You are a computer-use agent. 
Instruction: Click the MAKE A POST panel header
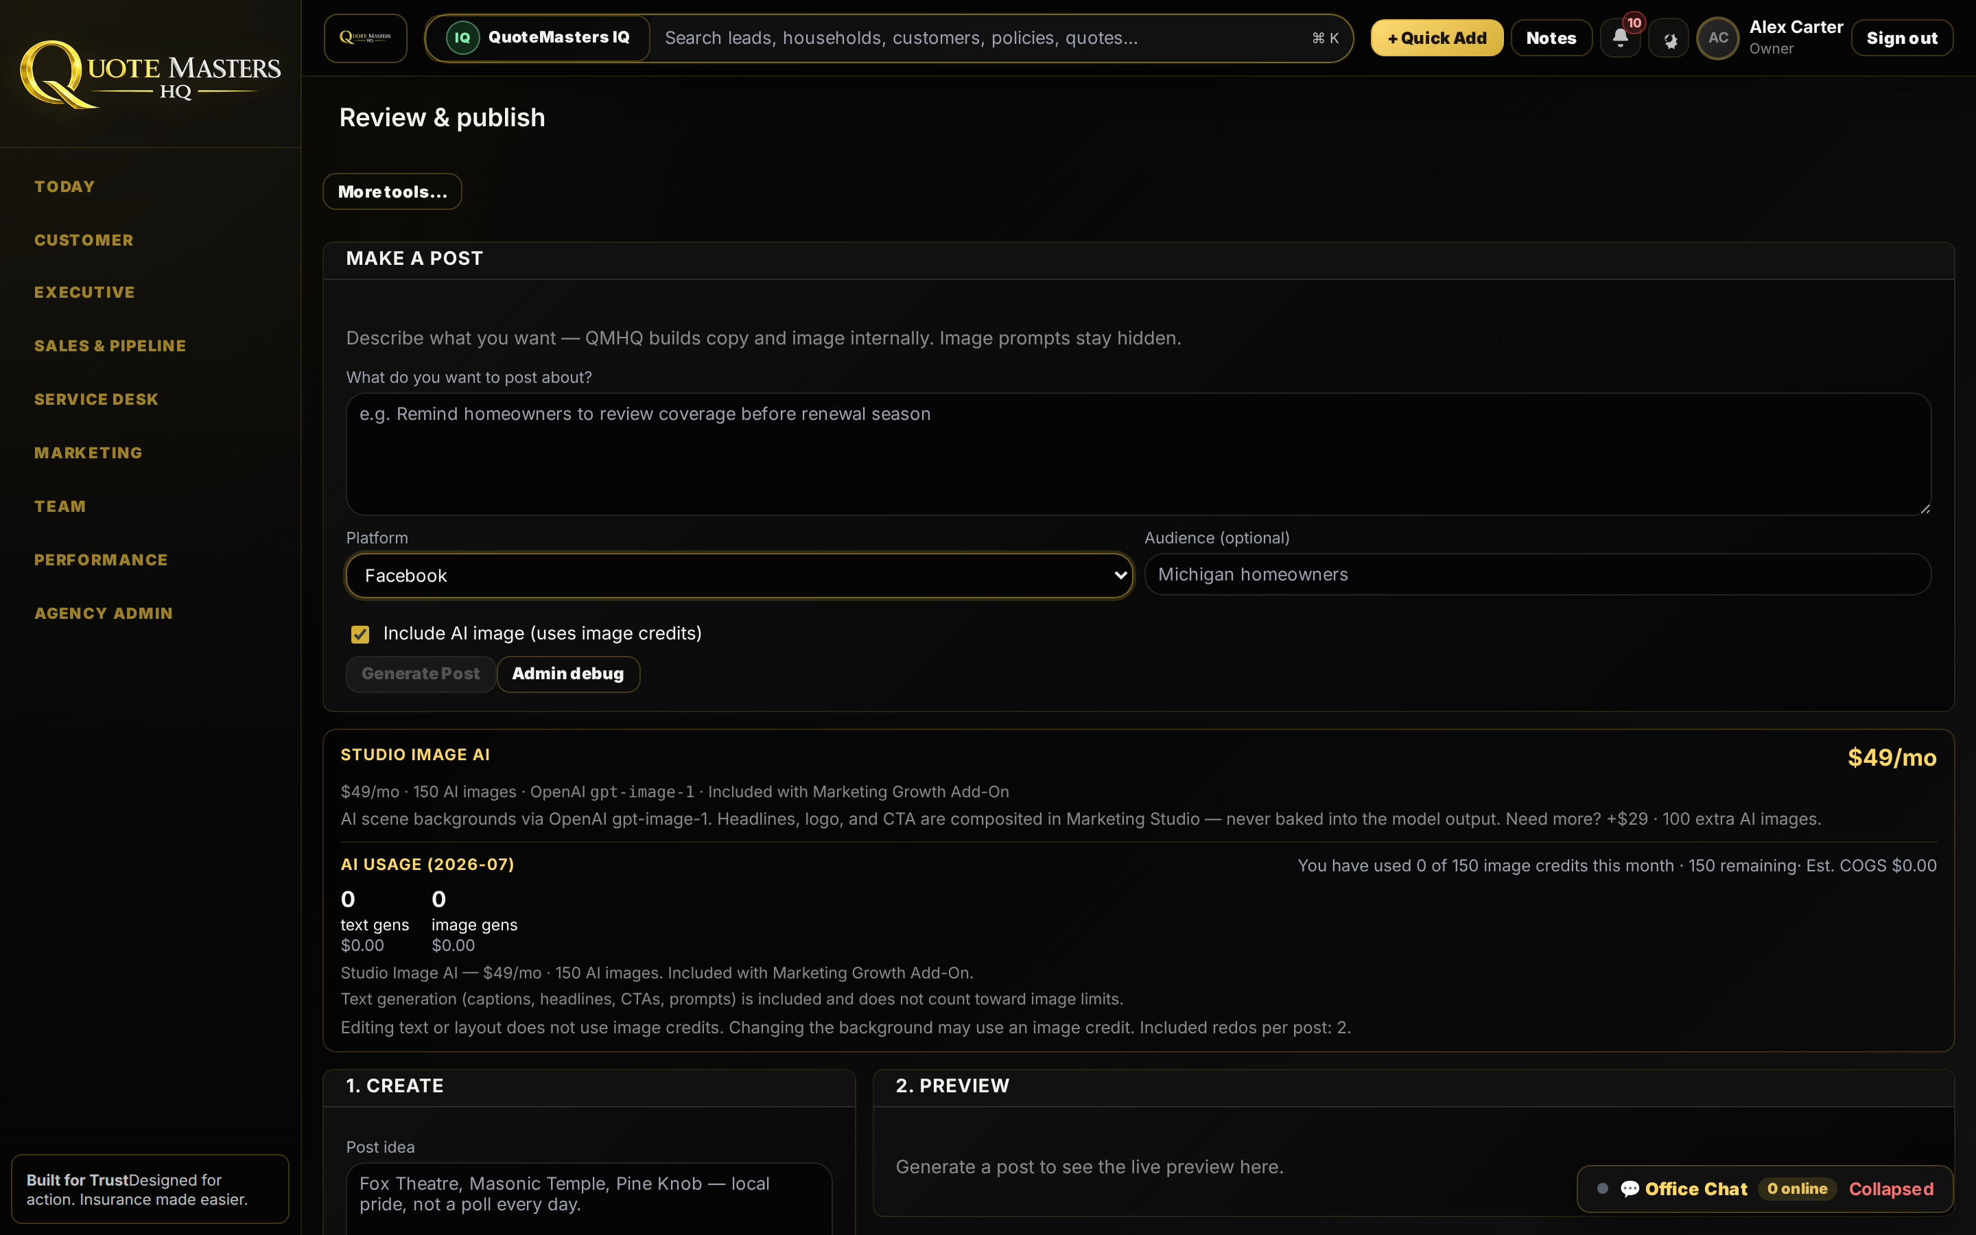click(1138, 260)
